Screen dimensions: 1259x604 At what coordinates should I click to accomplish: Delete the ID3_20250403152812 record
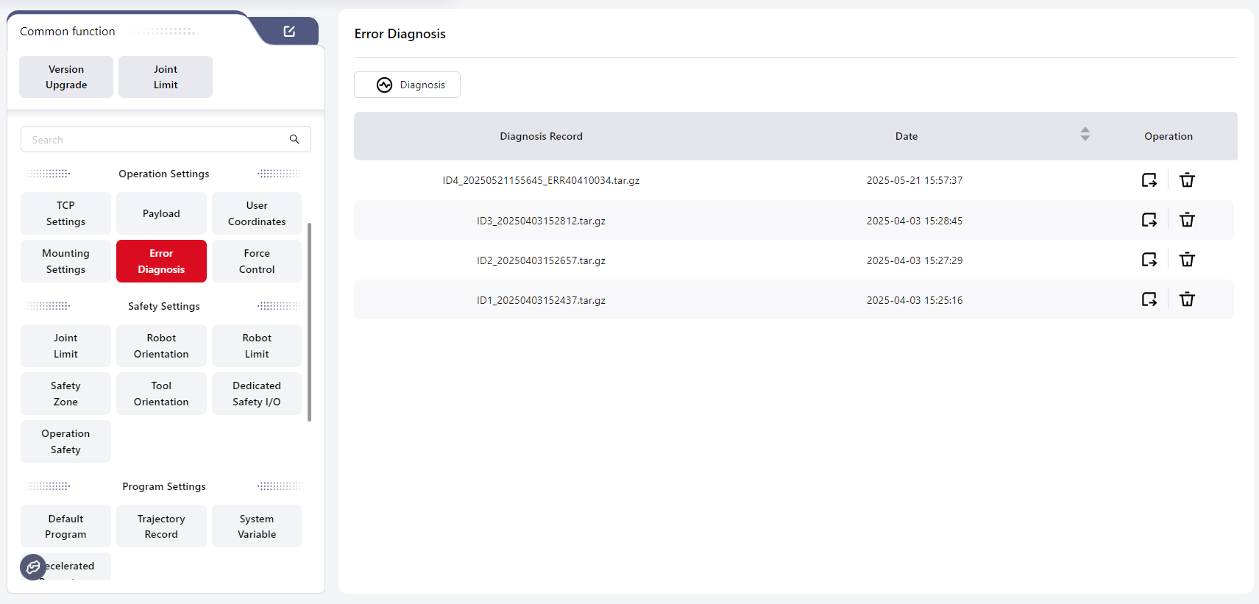coord(1187,220)
